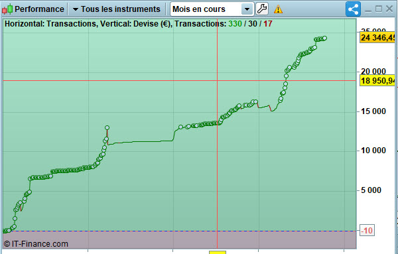Click the 10 000 axis label
This screenshot has height=254, width=398.
click(373, 151)
